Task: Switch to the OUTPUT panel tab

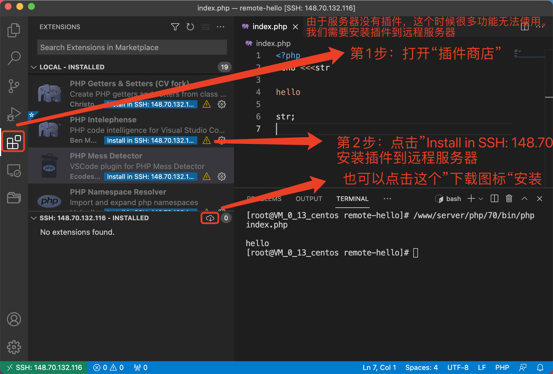Action: tap(309, 199)
